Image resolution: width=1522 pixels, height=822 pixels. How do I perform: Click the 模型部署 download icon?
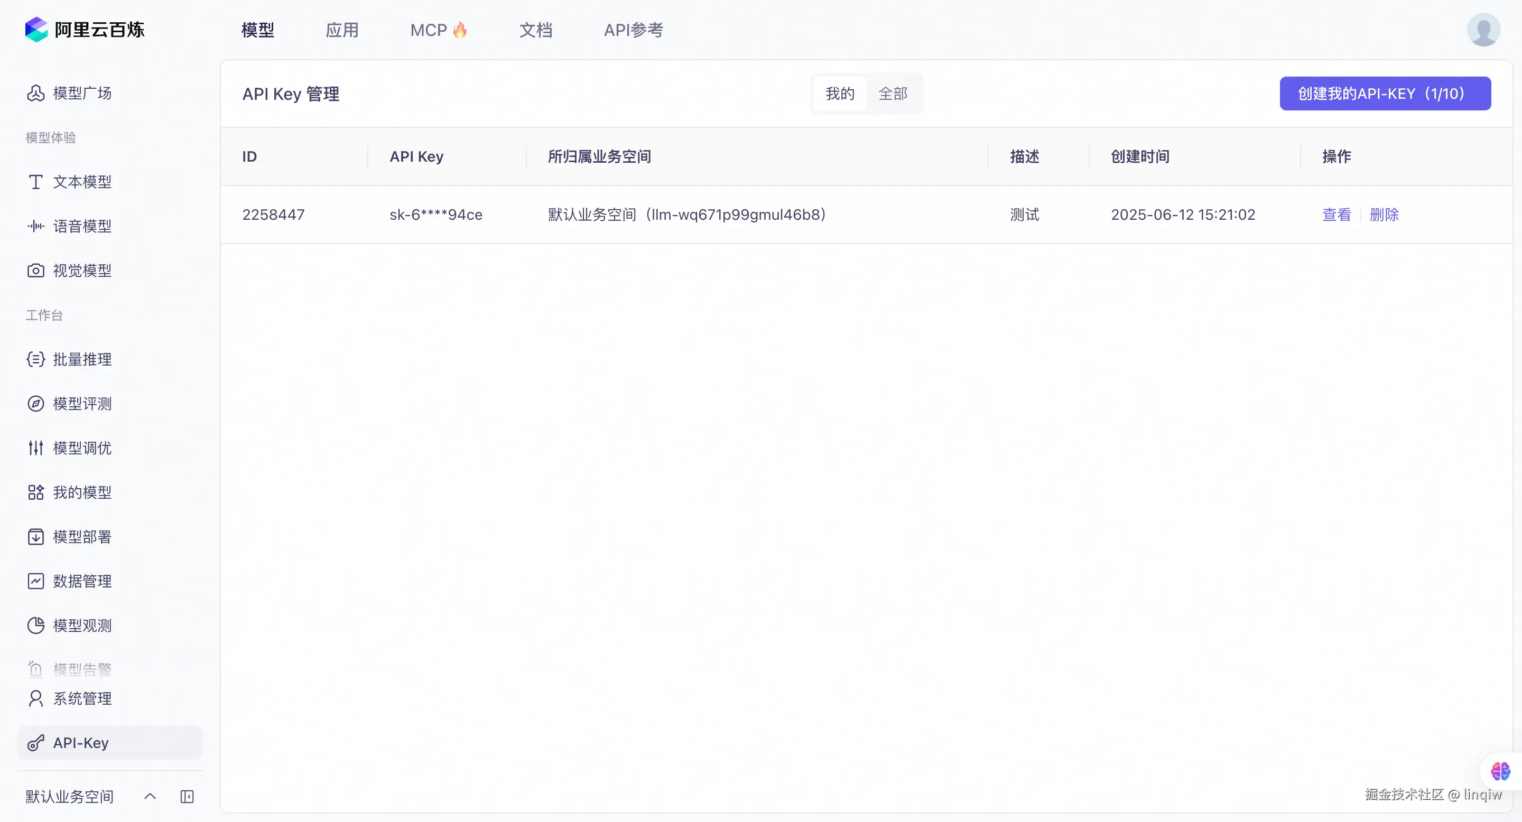point(35,537)
